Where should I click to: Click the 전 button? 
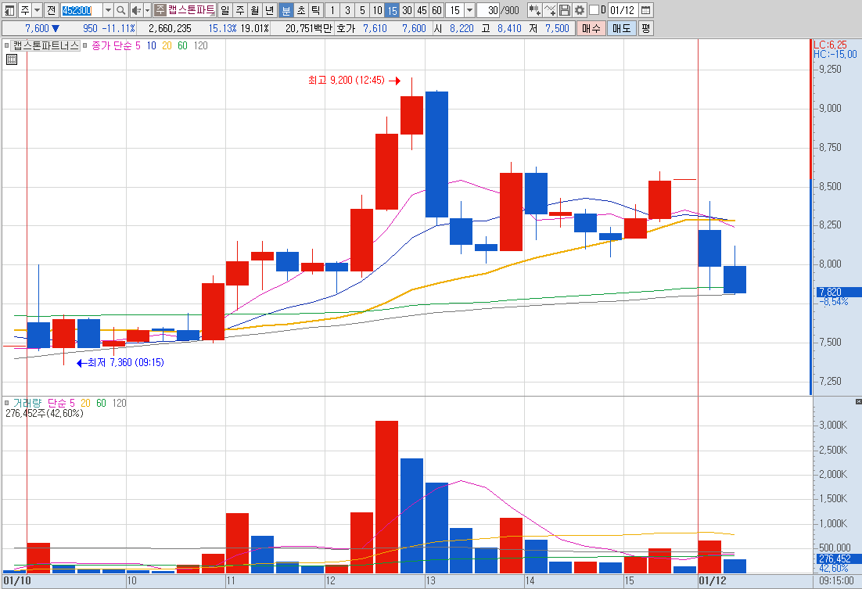[51, 10]
